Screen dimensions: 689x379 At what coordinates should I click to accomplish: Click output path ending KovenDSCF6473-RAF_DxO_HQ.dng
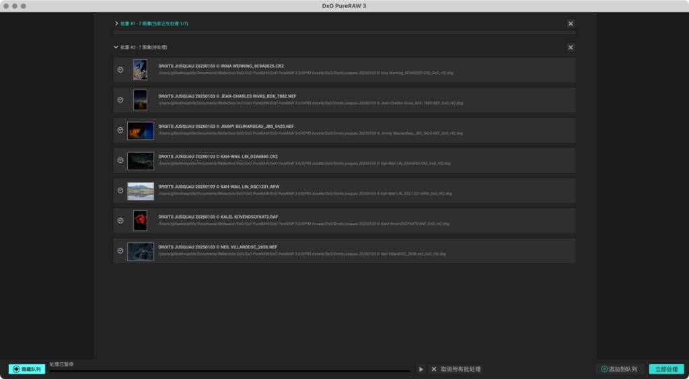(x=304, y=223)
